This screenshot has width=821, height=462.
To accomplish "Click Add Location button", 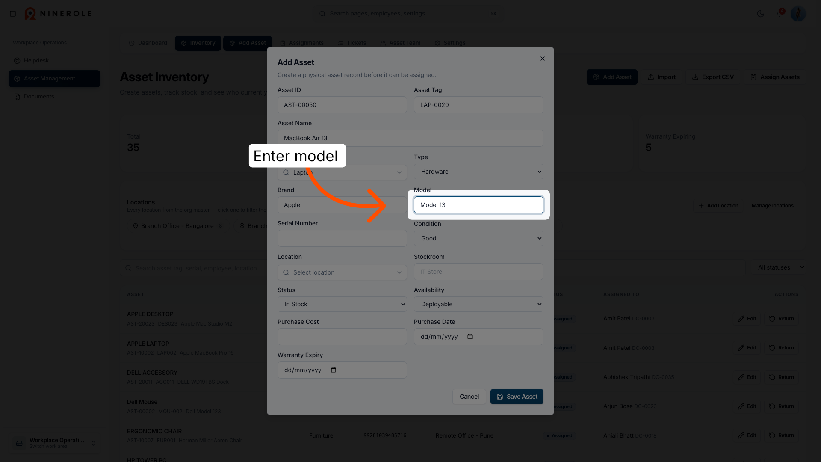I will click(718, 206).
